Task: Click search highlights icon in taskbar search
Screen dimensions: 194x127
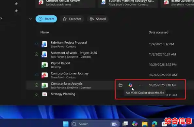Action: pos(114,124)
